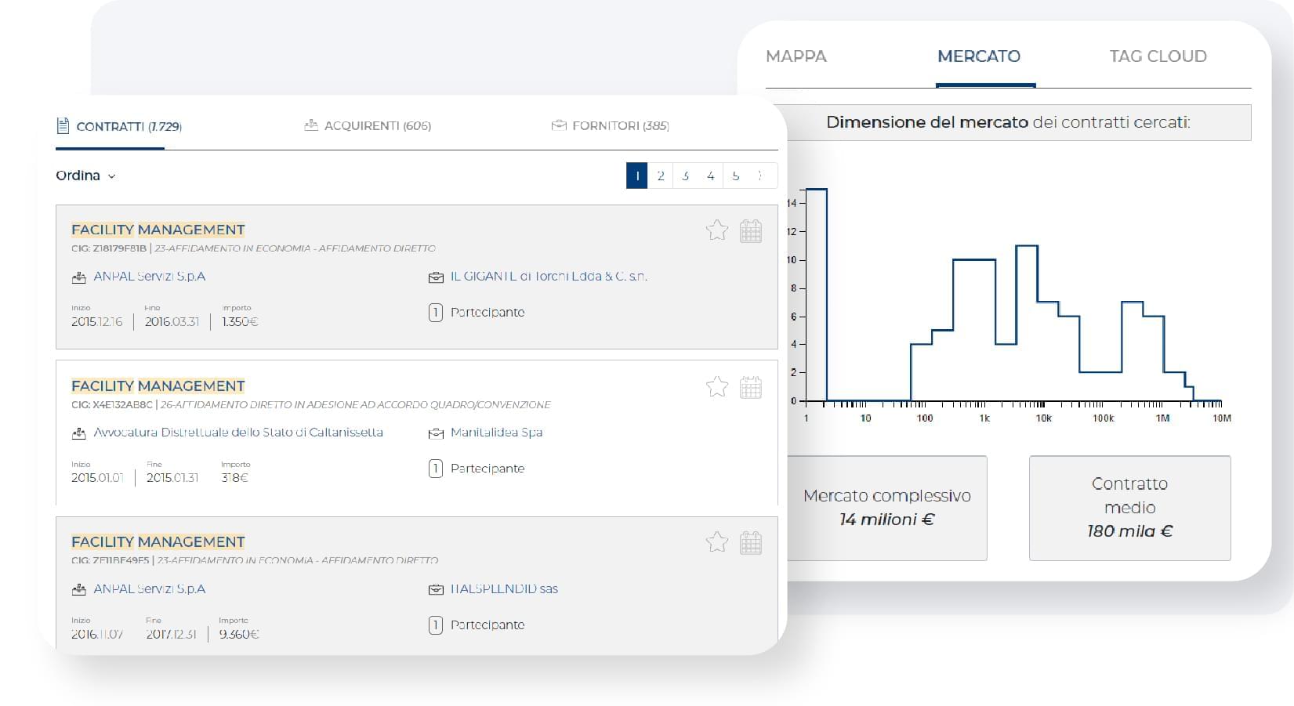Image resolution: width=1294 pixels, height=706 pixels.
Task: Select the MERCATO tab
Action: [978, 56]
